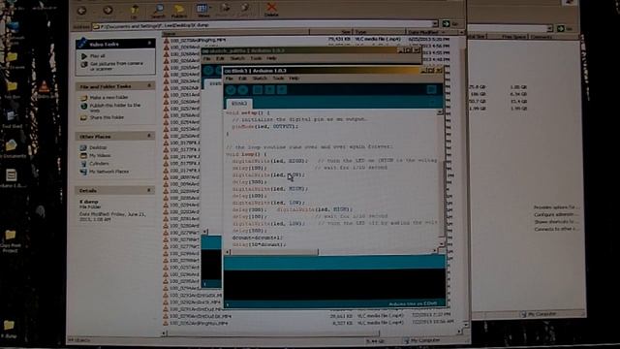Collapse the Other Places panel

[x=149, y=136]
